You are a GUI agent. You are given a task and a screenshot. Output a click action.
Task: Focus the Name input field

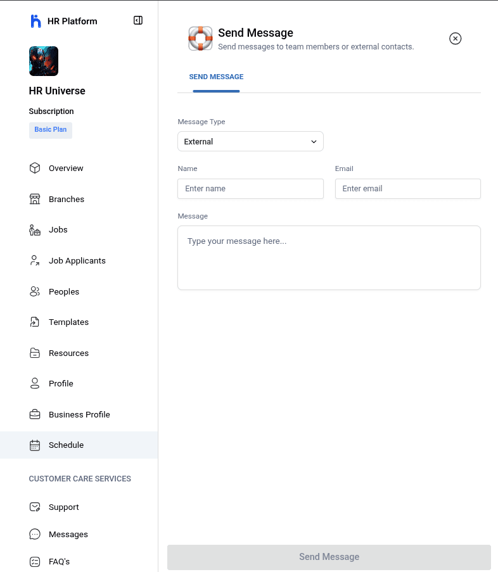(250, 189)
